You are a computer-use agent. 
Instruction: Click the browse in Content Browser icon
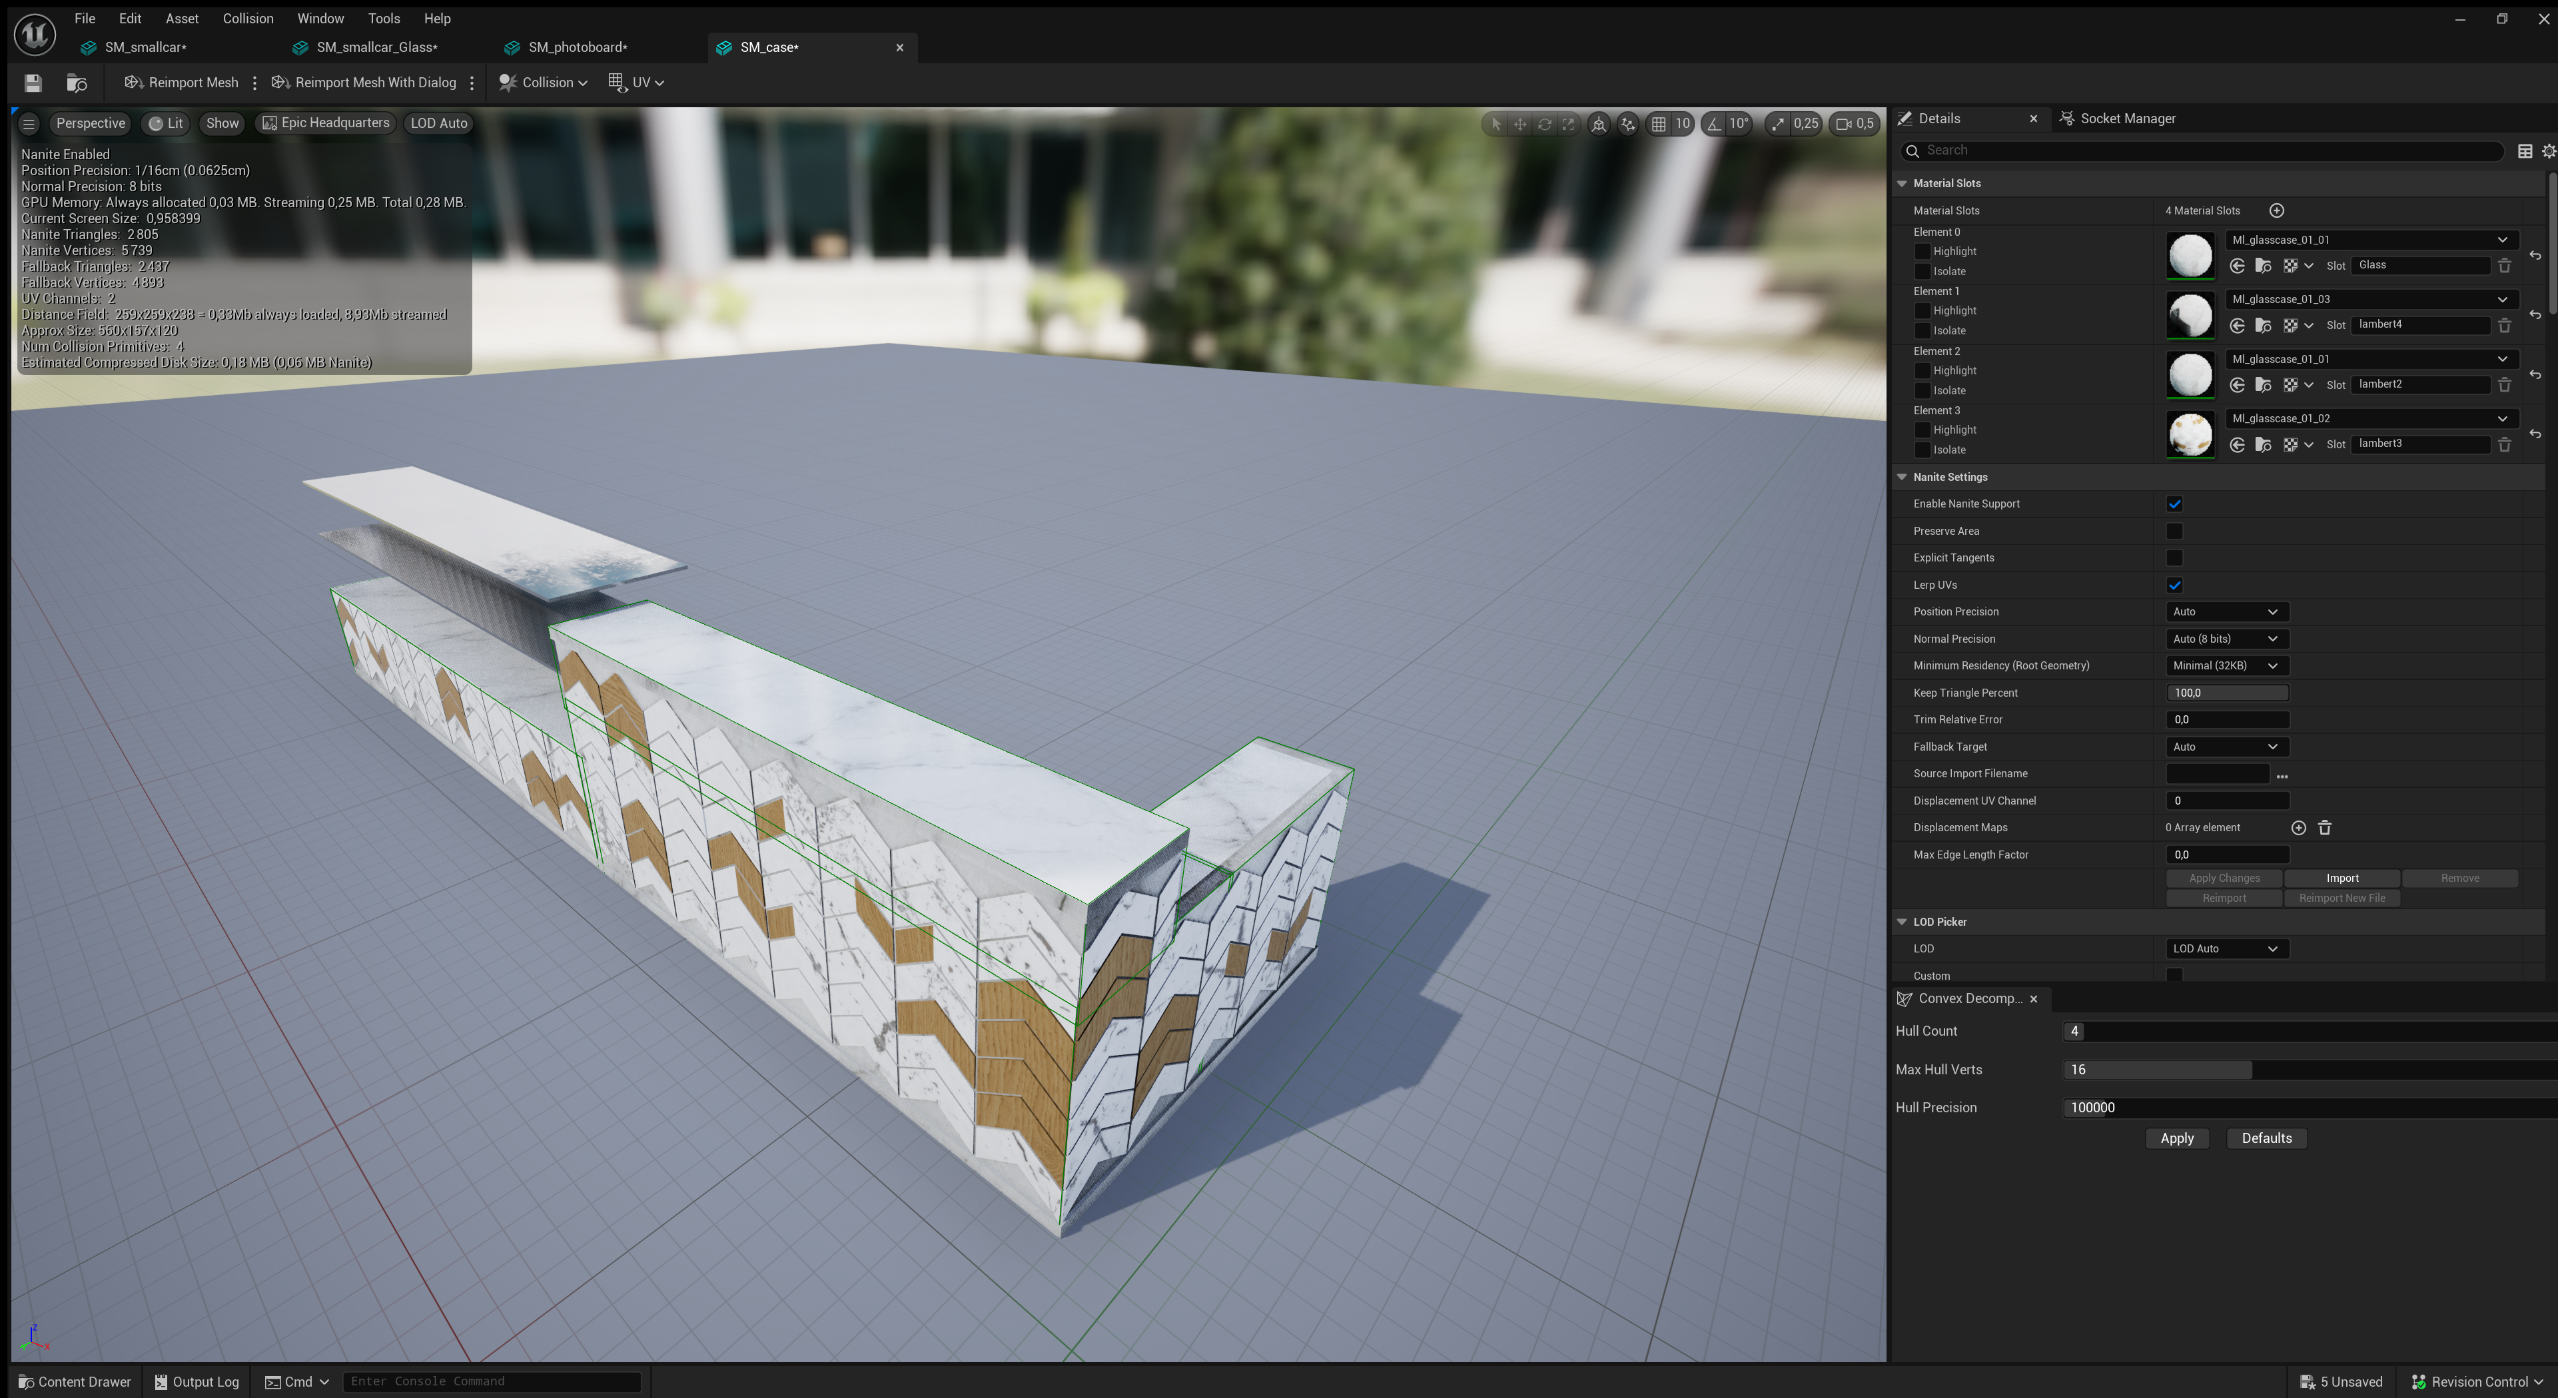click(x=77, y=83)
